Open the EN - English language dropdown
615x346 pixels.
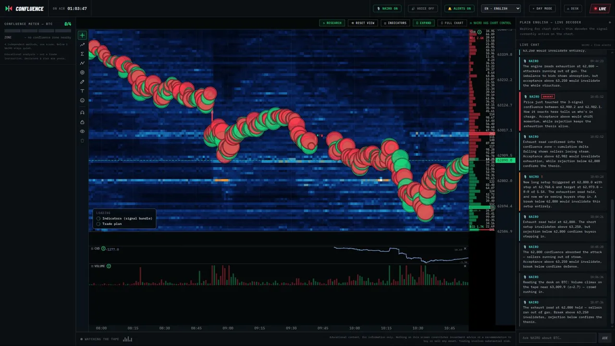501,9
